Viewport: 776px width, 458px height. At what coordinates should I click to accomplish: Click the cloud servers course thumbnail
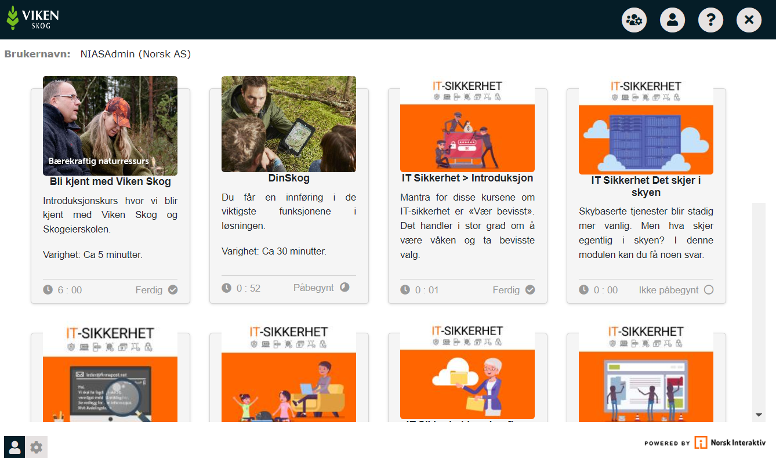coord(646,139)
